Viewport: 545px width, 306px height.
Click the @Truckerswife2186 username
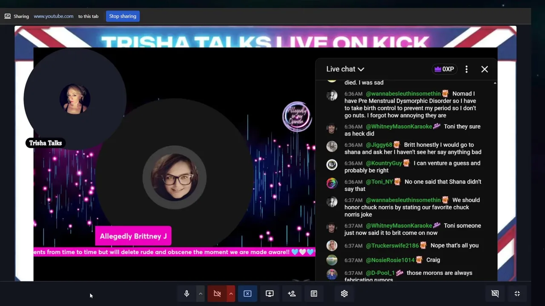pyautogui.click(x=392, y=245)
